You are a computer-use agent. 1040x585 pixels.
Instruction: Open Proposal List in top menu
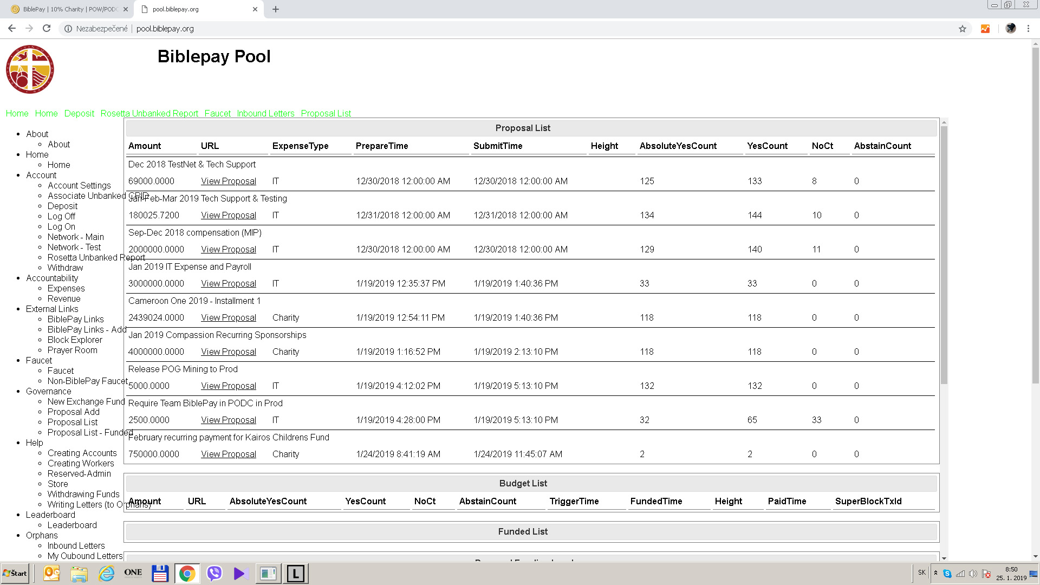pyautogui.click(x=326, y=114)
